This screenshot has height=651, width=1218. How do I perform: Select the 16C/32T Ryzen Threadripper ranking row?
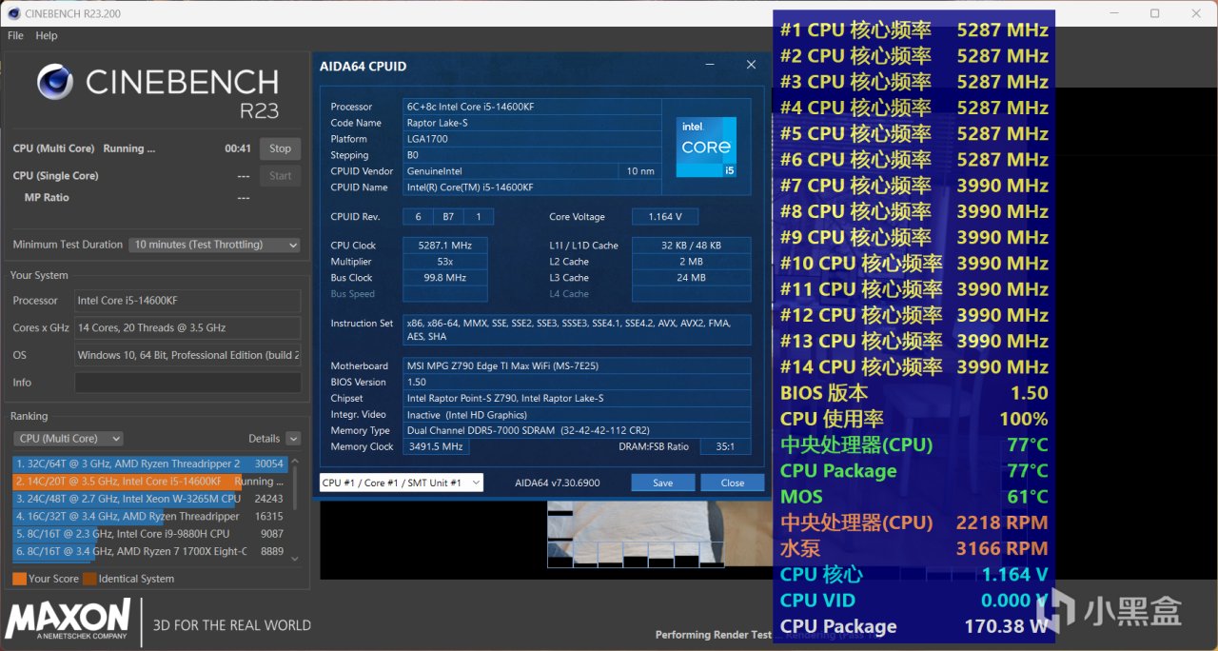coord(149,516)
